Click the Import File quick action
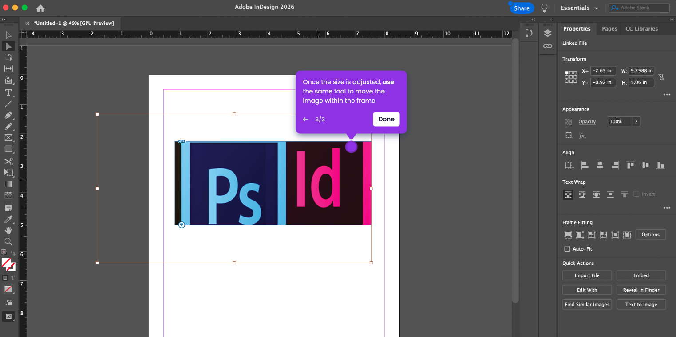This screenshot has width=676, height=337. pos(587,275)
